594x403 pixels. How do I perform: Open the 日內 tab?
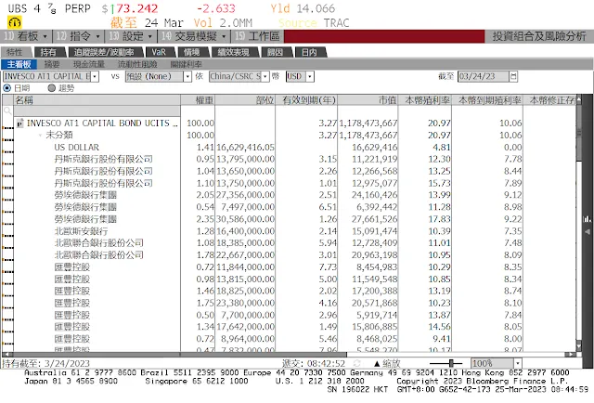(x=309, y=52)
